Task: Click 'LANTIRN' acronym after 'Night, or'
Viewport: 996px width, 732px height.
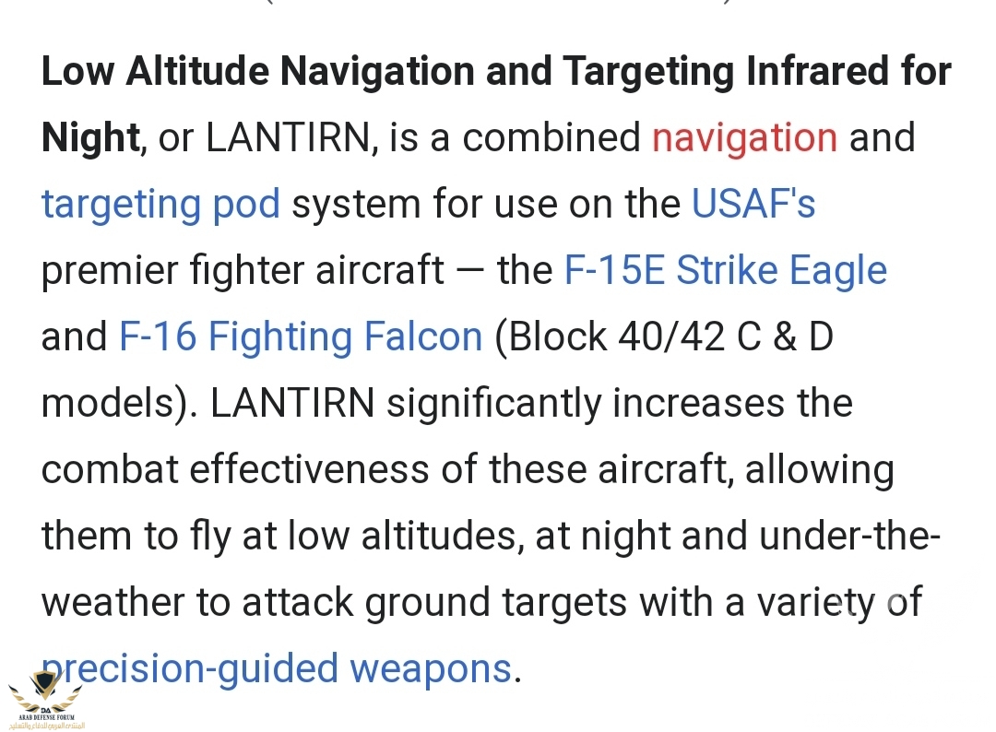Action: coord(290,138)
